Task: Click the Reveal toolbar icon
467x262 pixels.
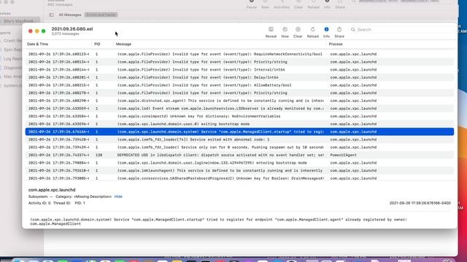Action: point(271,29)
